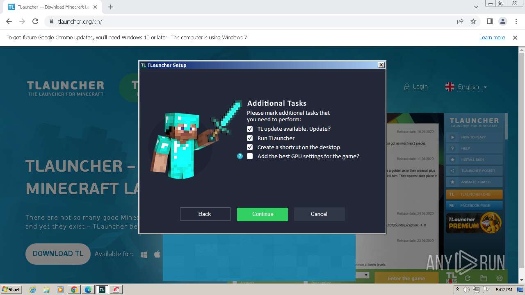Expand the Chrome tab search chevron

tap(476, 7)
